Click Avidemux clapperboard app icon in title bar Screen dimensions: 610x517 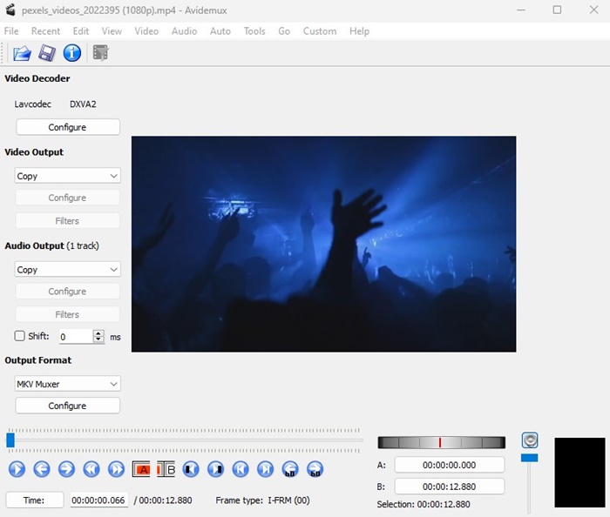[10, 10]
